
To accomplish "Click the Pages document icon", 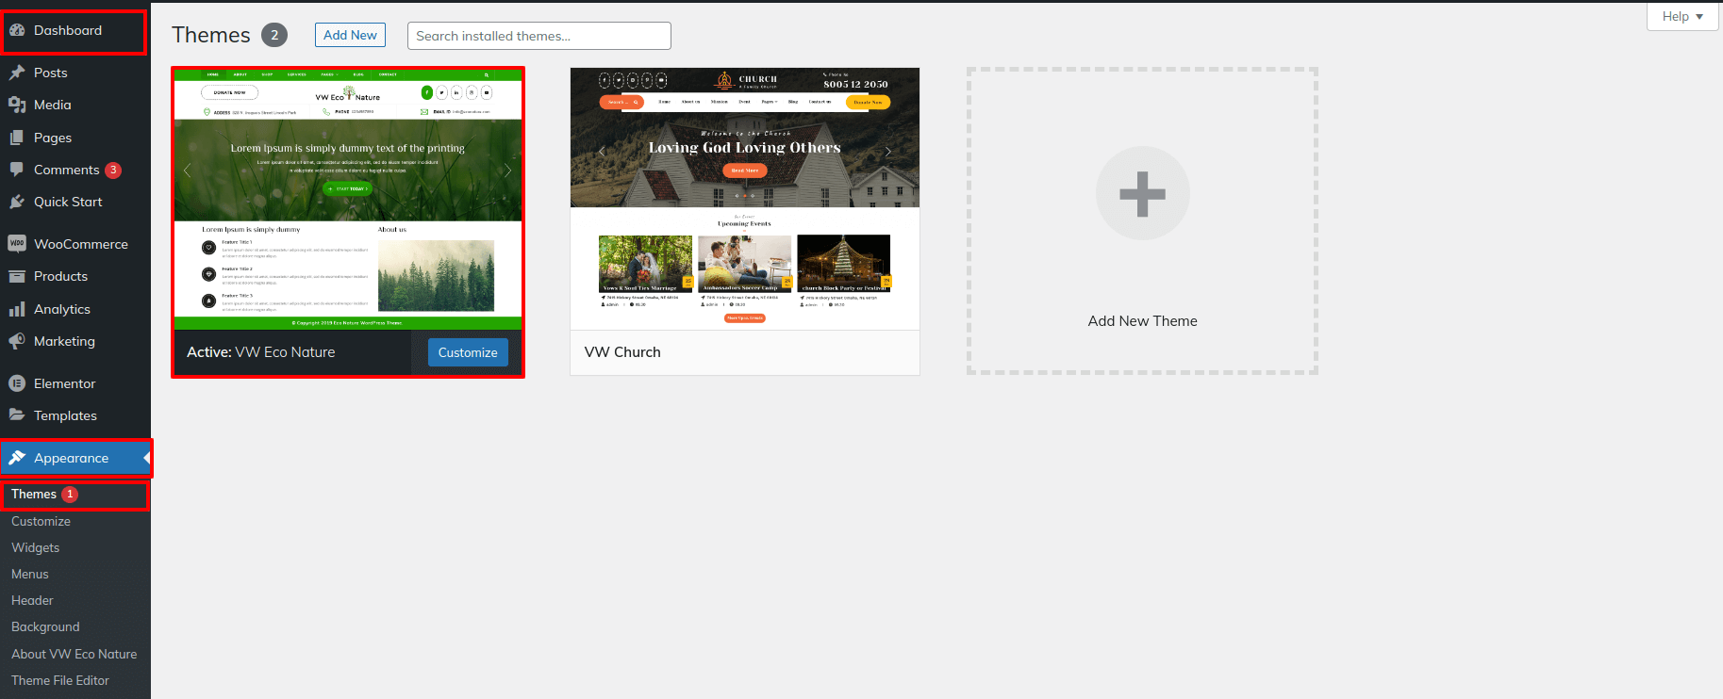I will coord(17,138).
